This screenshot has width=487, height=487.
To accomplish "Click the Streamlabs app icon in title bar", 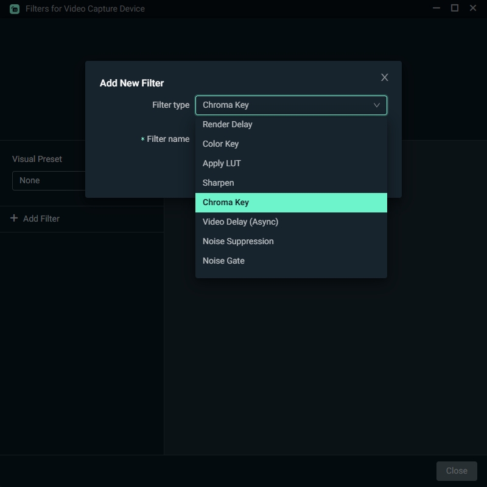I will coord(15,9).
